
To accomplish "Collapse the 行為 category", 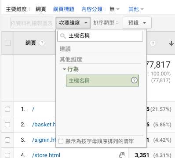I will pos(64,69).
